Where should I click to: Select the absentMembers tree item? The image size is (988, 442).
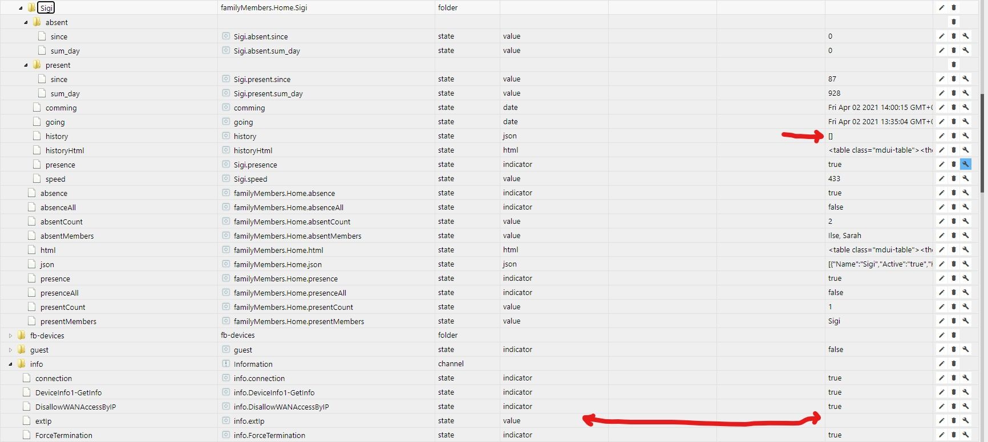(x=67, y=236)
